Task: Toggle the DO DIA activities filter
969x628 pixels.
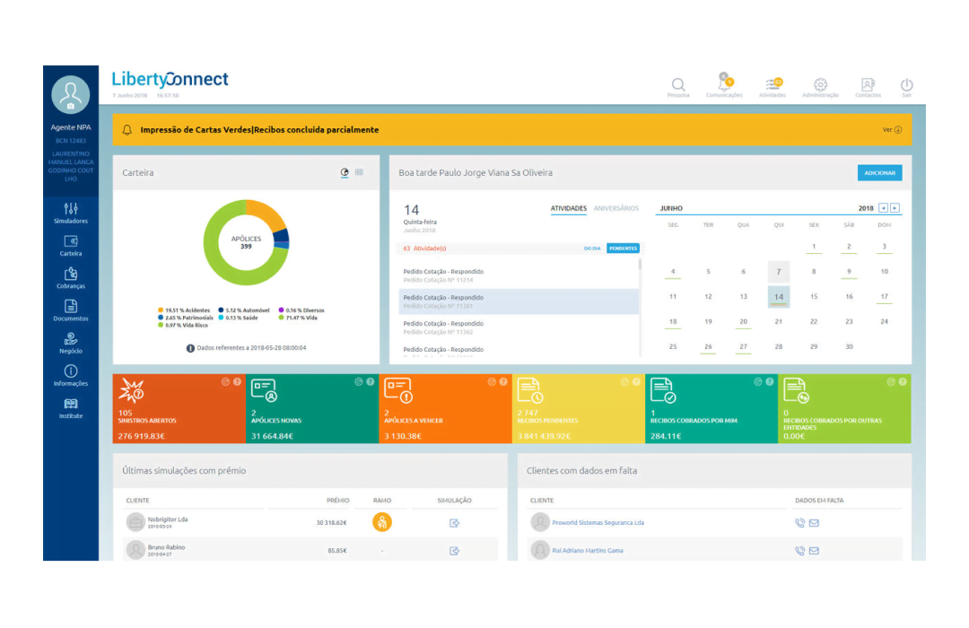Action: coord(592,248)
